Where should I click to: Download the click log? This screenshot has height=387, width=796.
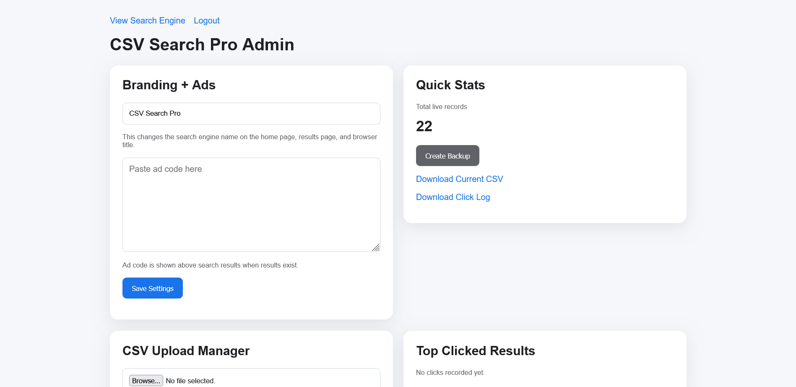click(x=453, y=197)
